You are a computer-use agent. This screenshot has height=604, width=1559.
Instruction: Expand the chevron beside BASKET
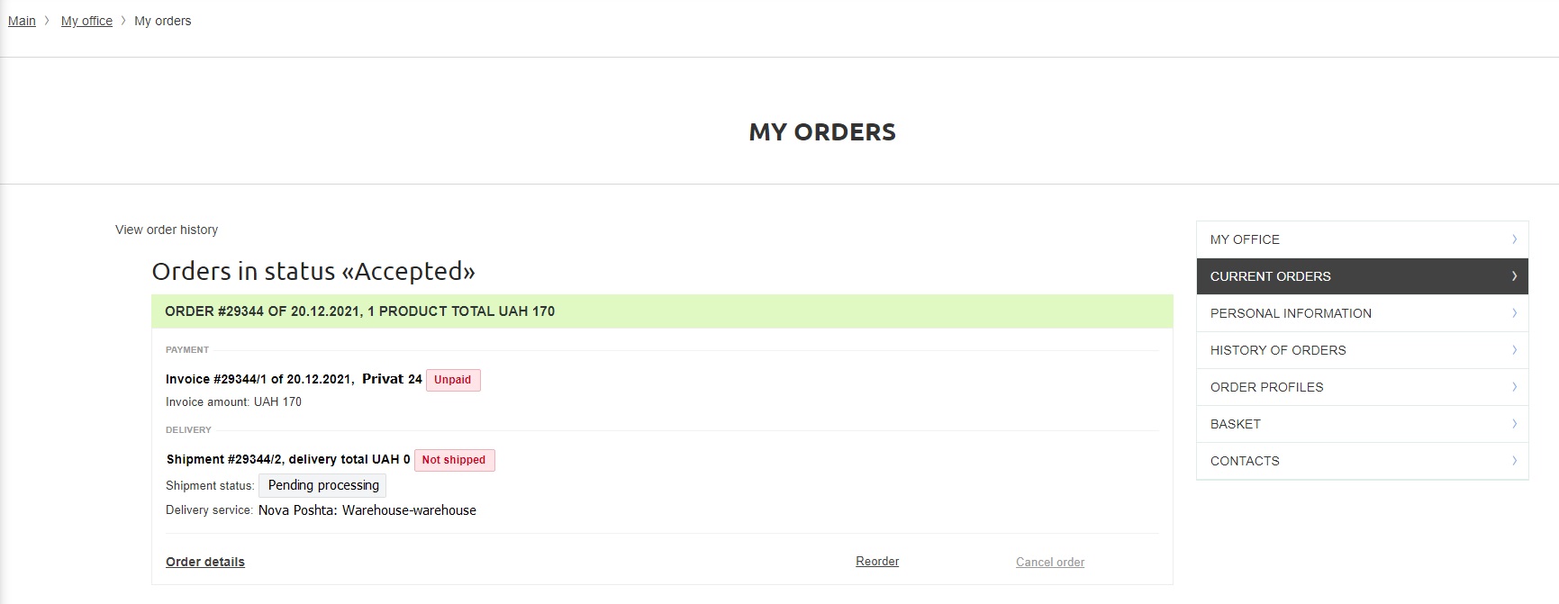tap(1515, 424)
